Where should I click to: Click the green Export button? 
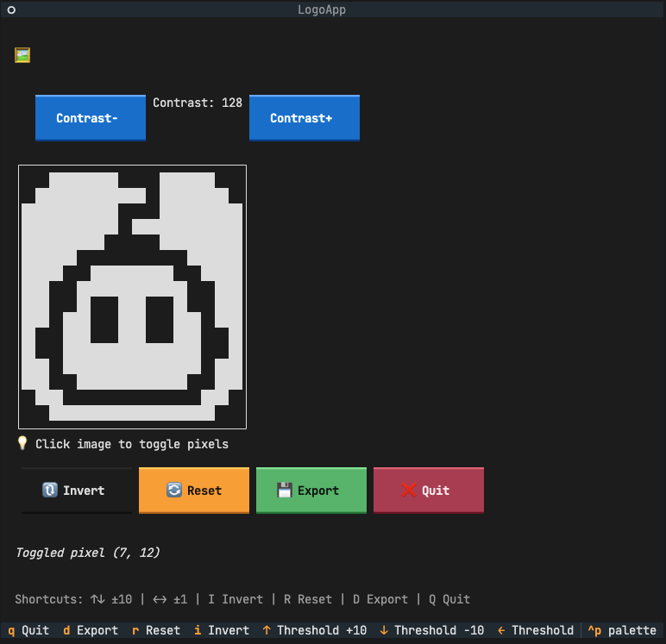311,491
